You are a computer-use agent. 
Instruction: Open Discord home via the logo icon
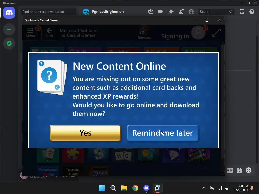coord(9,13)
